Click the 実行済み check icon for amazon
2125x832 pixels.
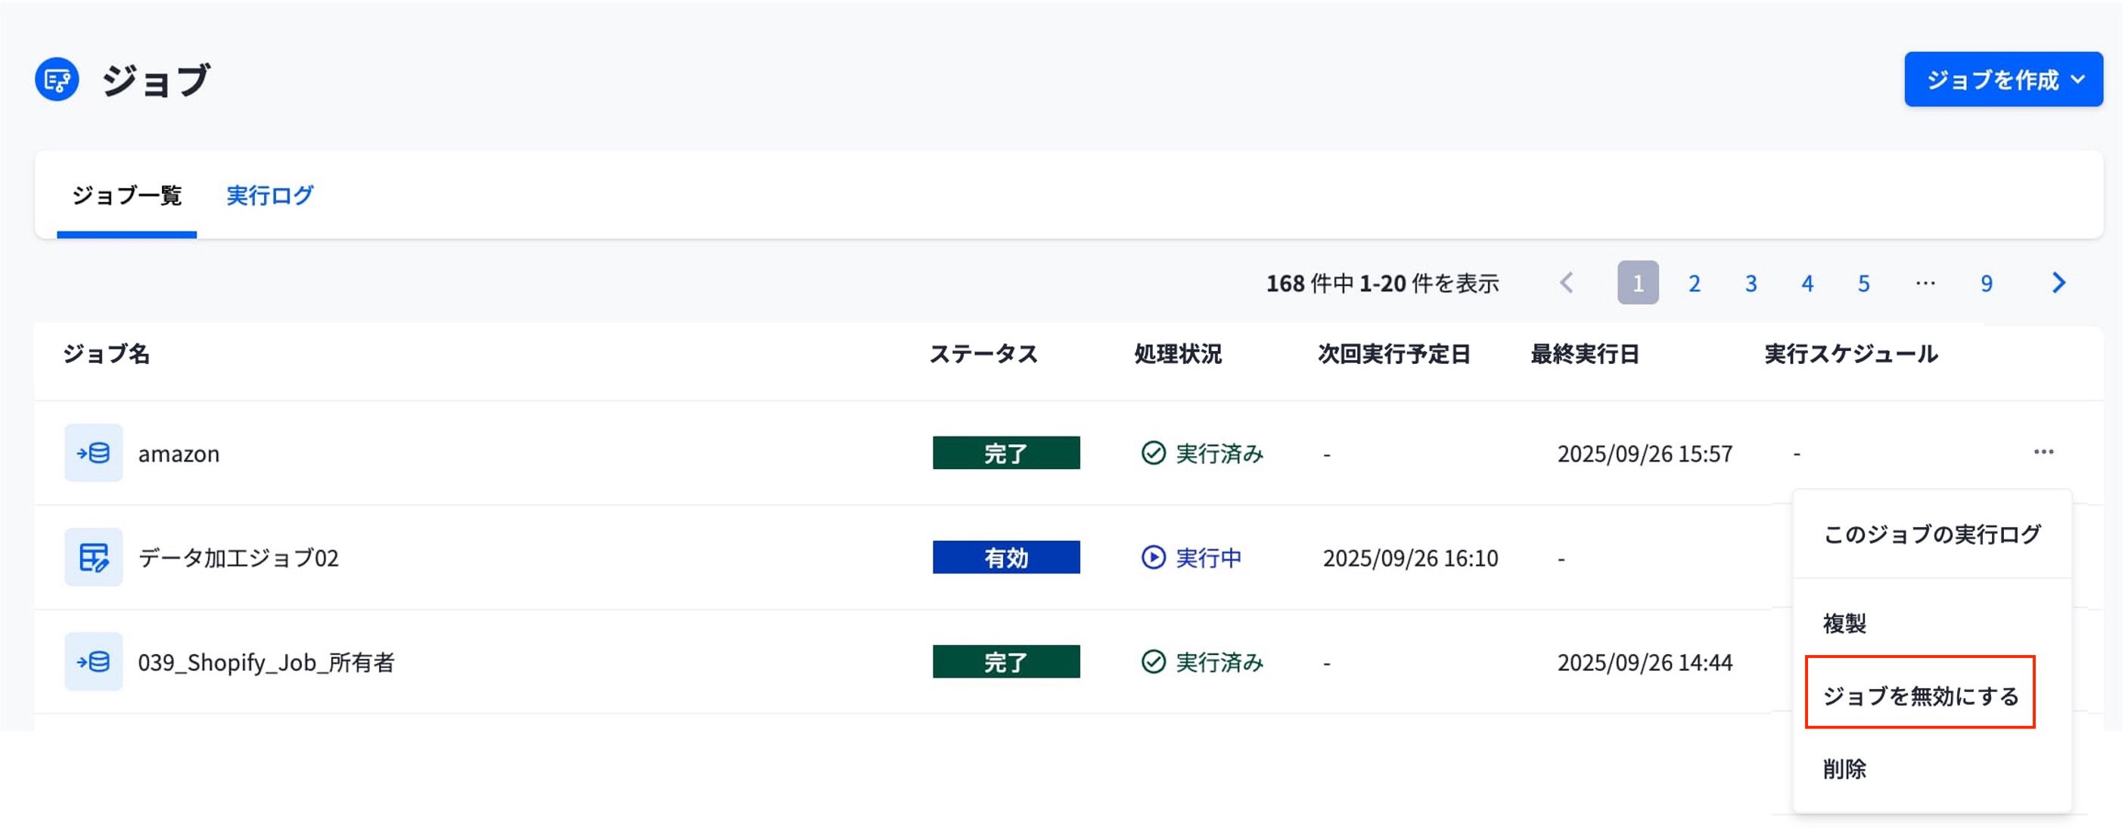pos(1152,453)
